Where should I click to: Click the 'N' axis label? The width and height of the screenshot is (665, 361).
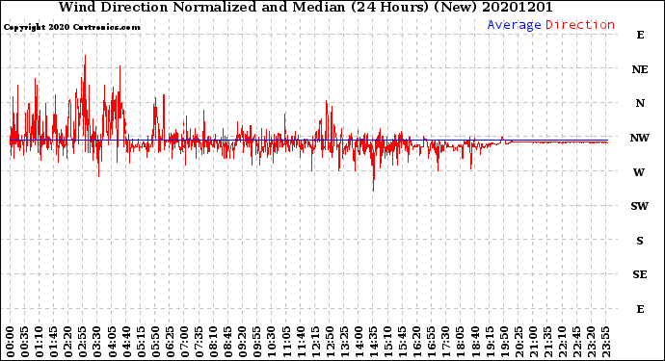coord(640,103)
